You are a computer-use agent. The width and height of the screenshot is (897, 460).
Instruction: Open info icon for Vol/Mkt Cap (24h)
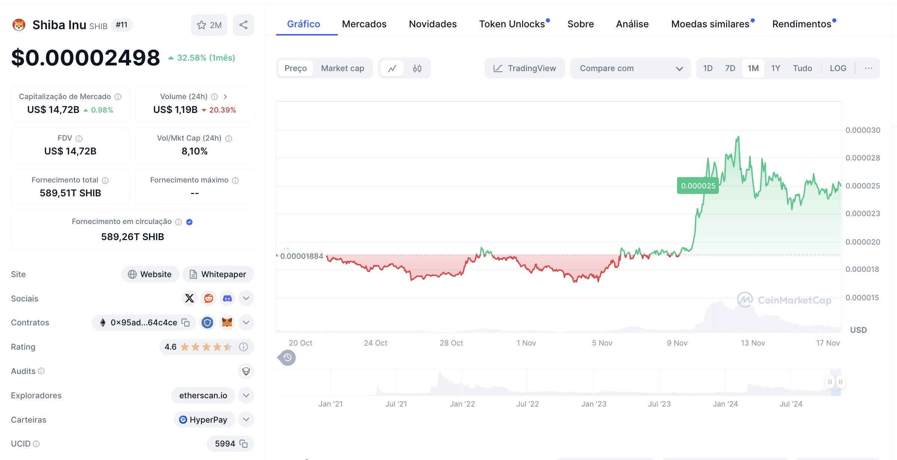pos(229,139)
